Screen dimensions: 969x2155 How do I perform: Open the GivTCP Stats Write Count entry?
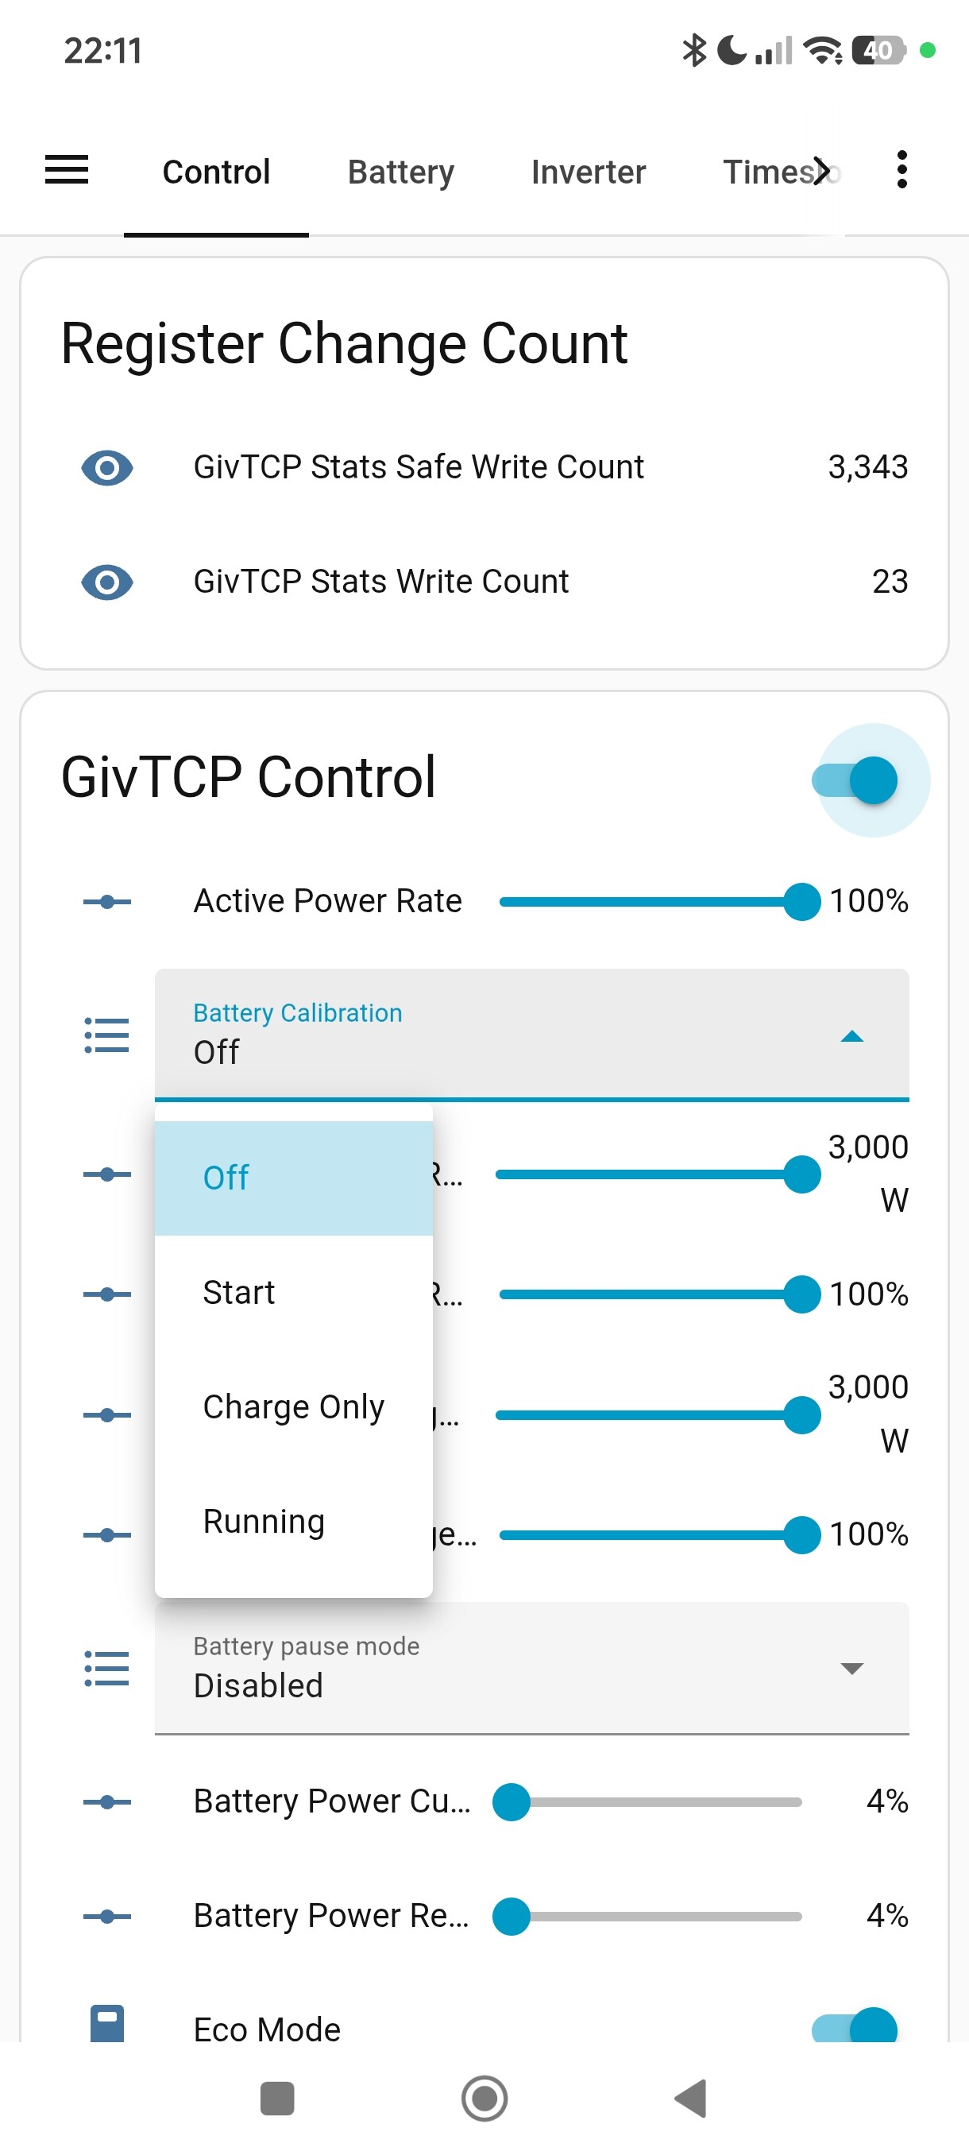coord(381,582)
